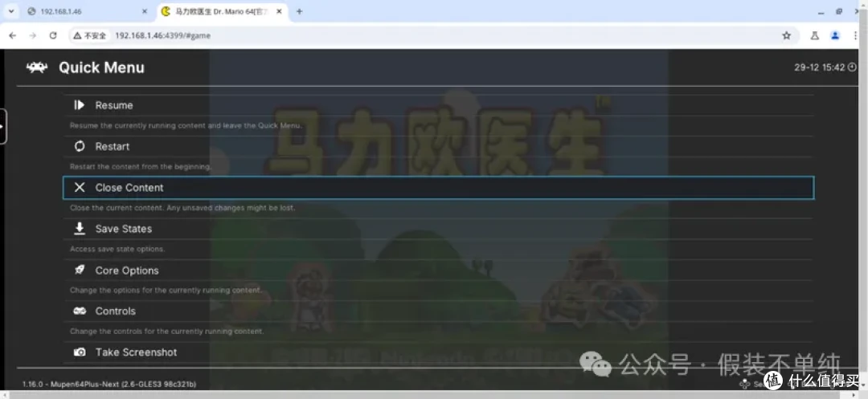Open a new browser tab
868x399 pixels.
click(299, 11)
